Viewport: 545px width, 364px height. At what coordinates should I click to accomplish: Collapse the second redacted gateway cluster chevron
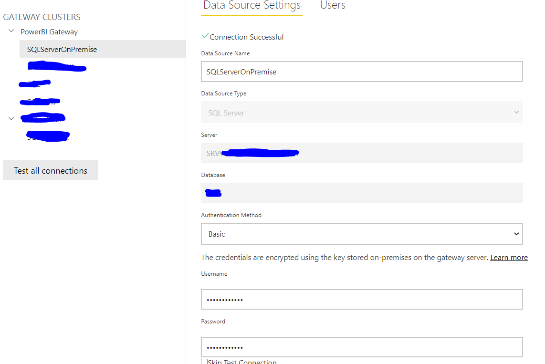click(11, 118)
